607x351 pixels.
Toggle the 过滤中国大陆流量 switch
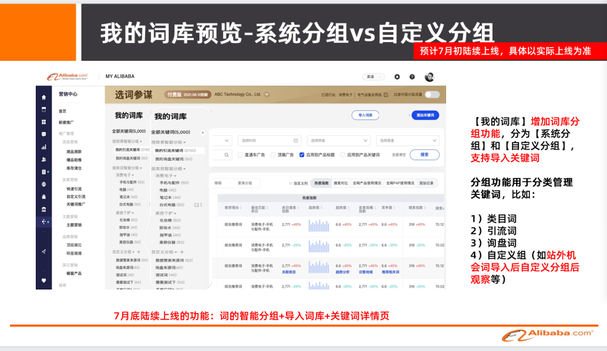click(x=432, y=94)
